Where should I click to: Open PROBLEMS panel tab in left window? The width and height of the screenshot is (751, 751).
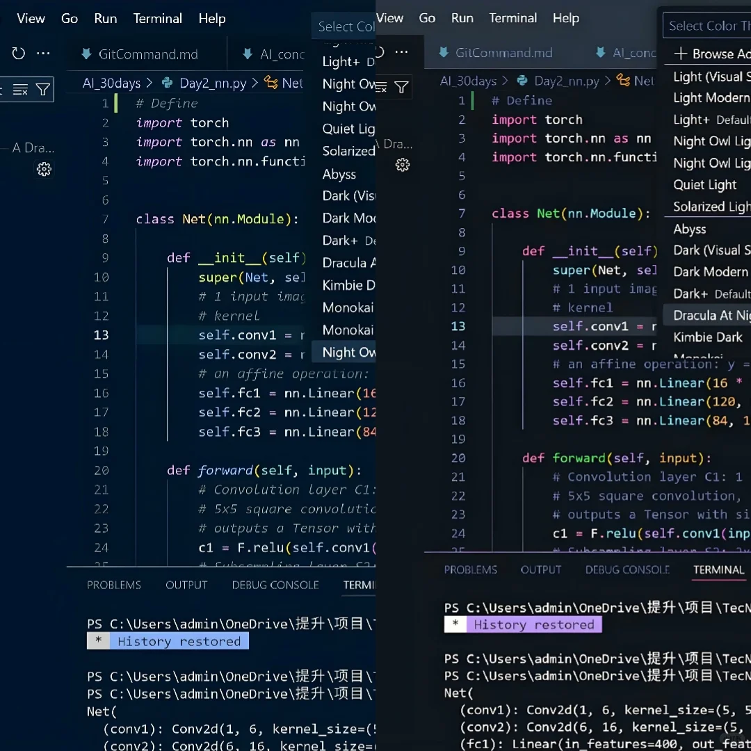114,585
